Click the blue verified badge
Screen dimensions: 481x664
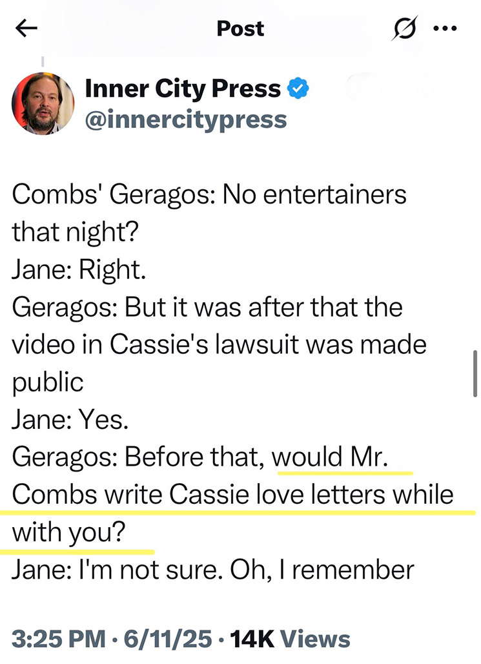coord(298,89)
